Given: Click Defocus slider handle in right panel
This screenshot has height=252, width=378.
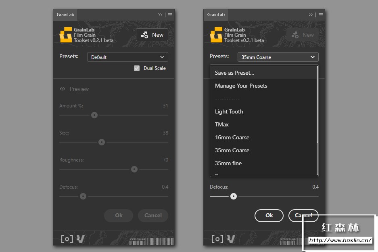Looking at the screenshot, I should pos(233,196).
